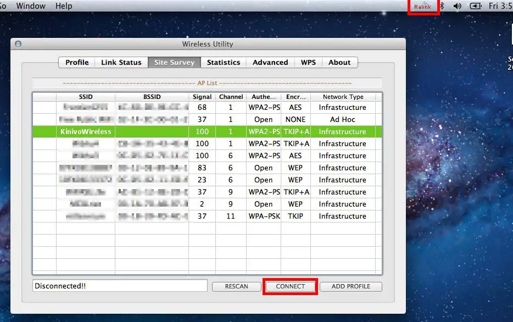Select the network with signal 2

coord(207,204)
